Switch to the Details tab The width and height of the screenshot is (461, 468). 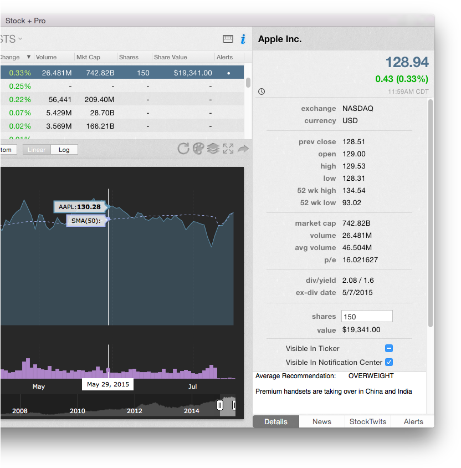(x=276, y=421)
